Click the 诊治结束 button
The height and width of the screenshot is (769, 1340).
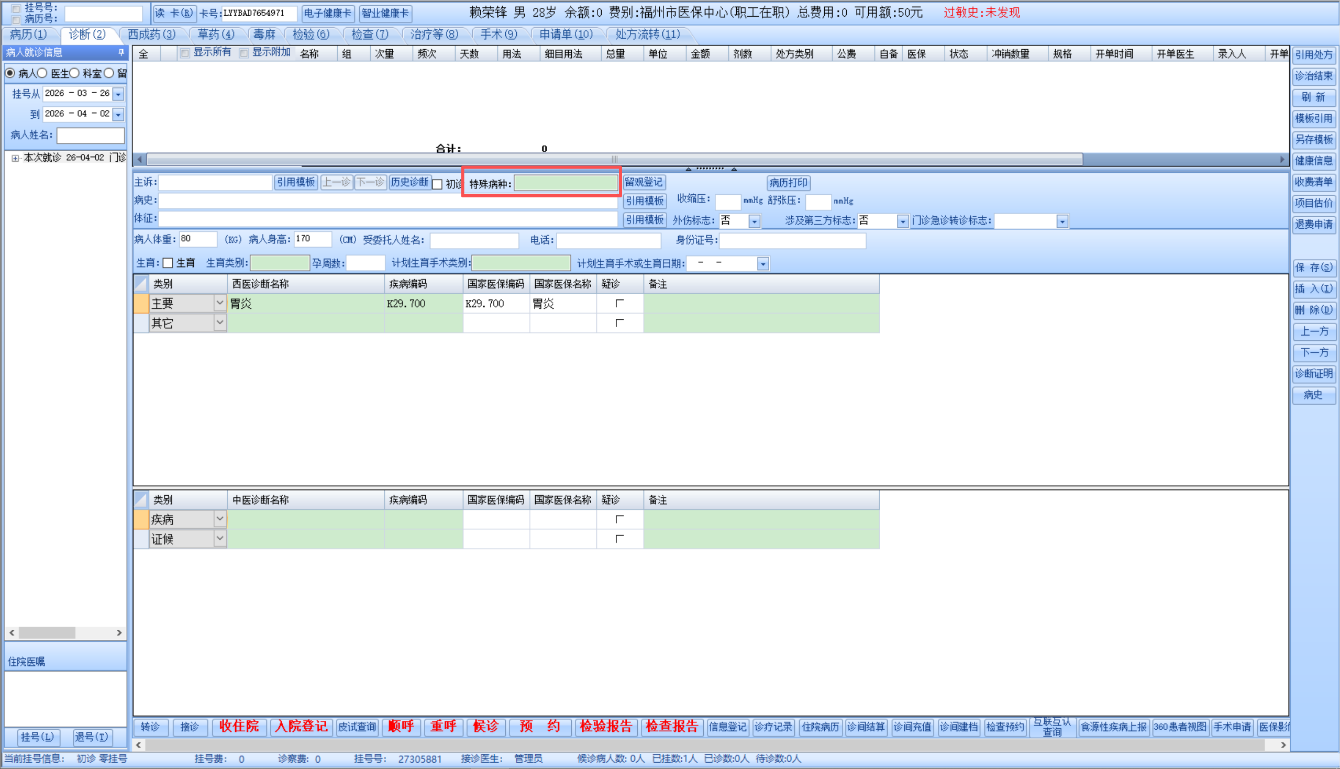point(1313,76)
